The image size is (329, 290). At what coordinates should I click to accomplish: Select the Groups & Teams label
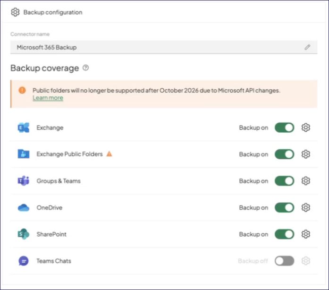[59, 181]
